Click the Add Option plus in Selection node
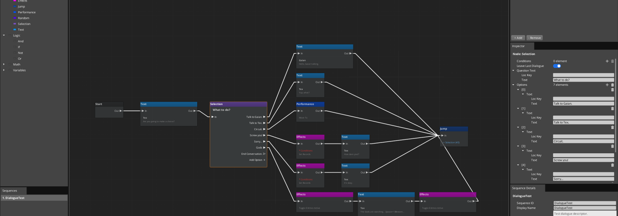 [264, 160]
